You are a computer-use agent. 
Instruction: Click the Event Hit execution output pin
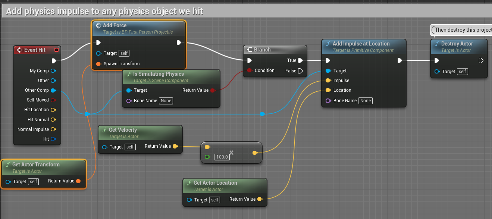point(54,60)
